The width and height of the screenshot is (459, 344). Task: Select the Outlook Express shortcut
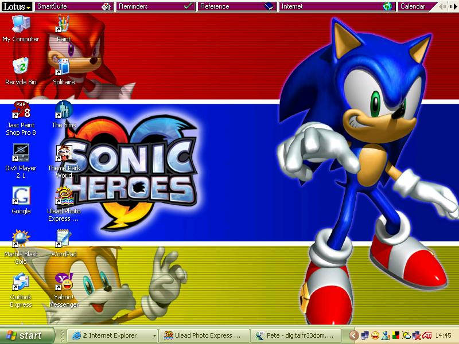point(21,290)
